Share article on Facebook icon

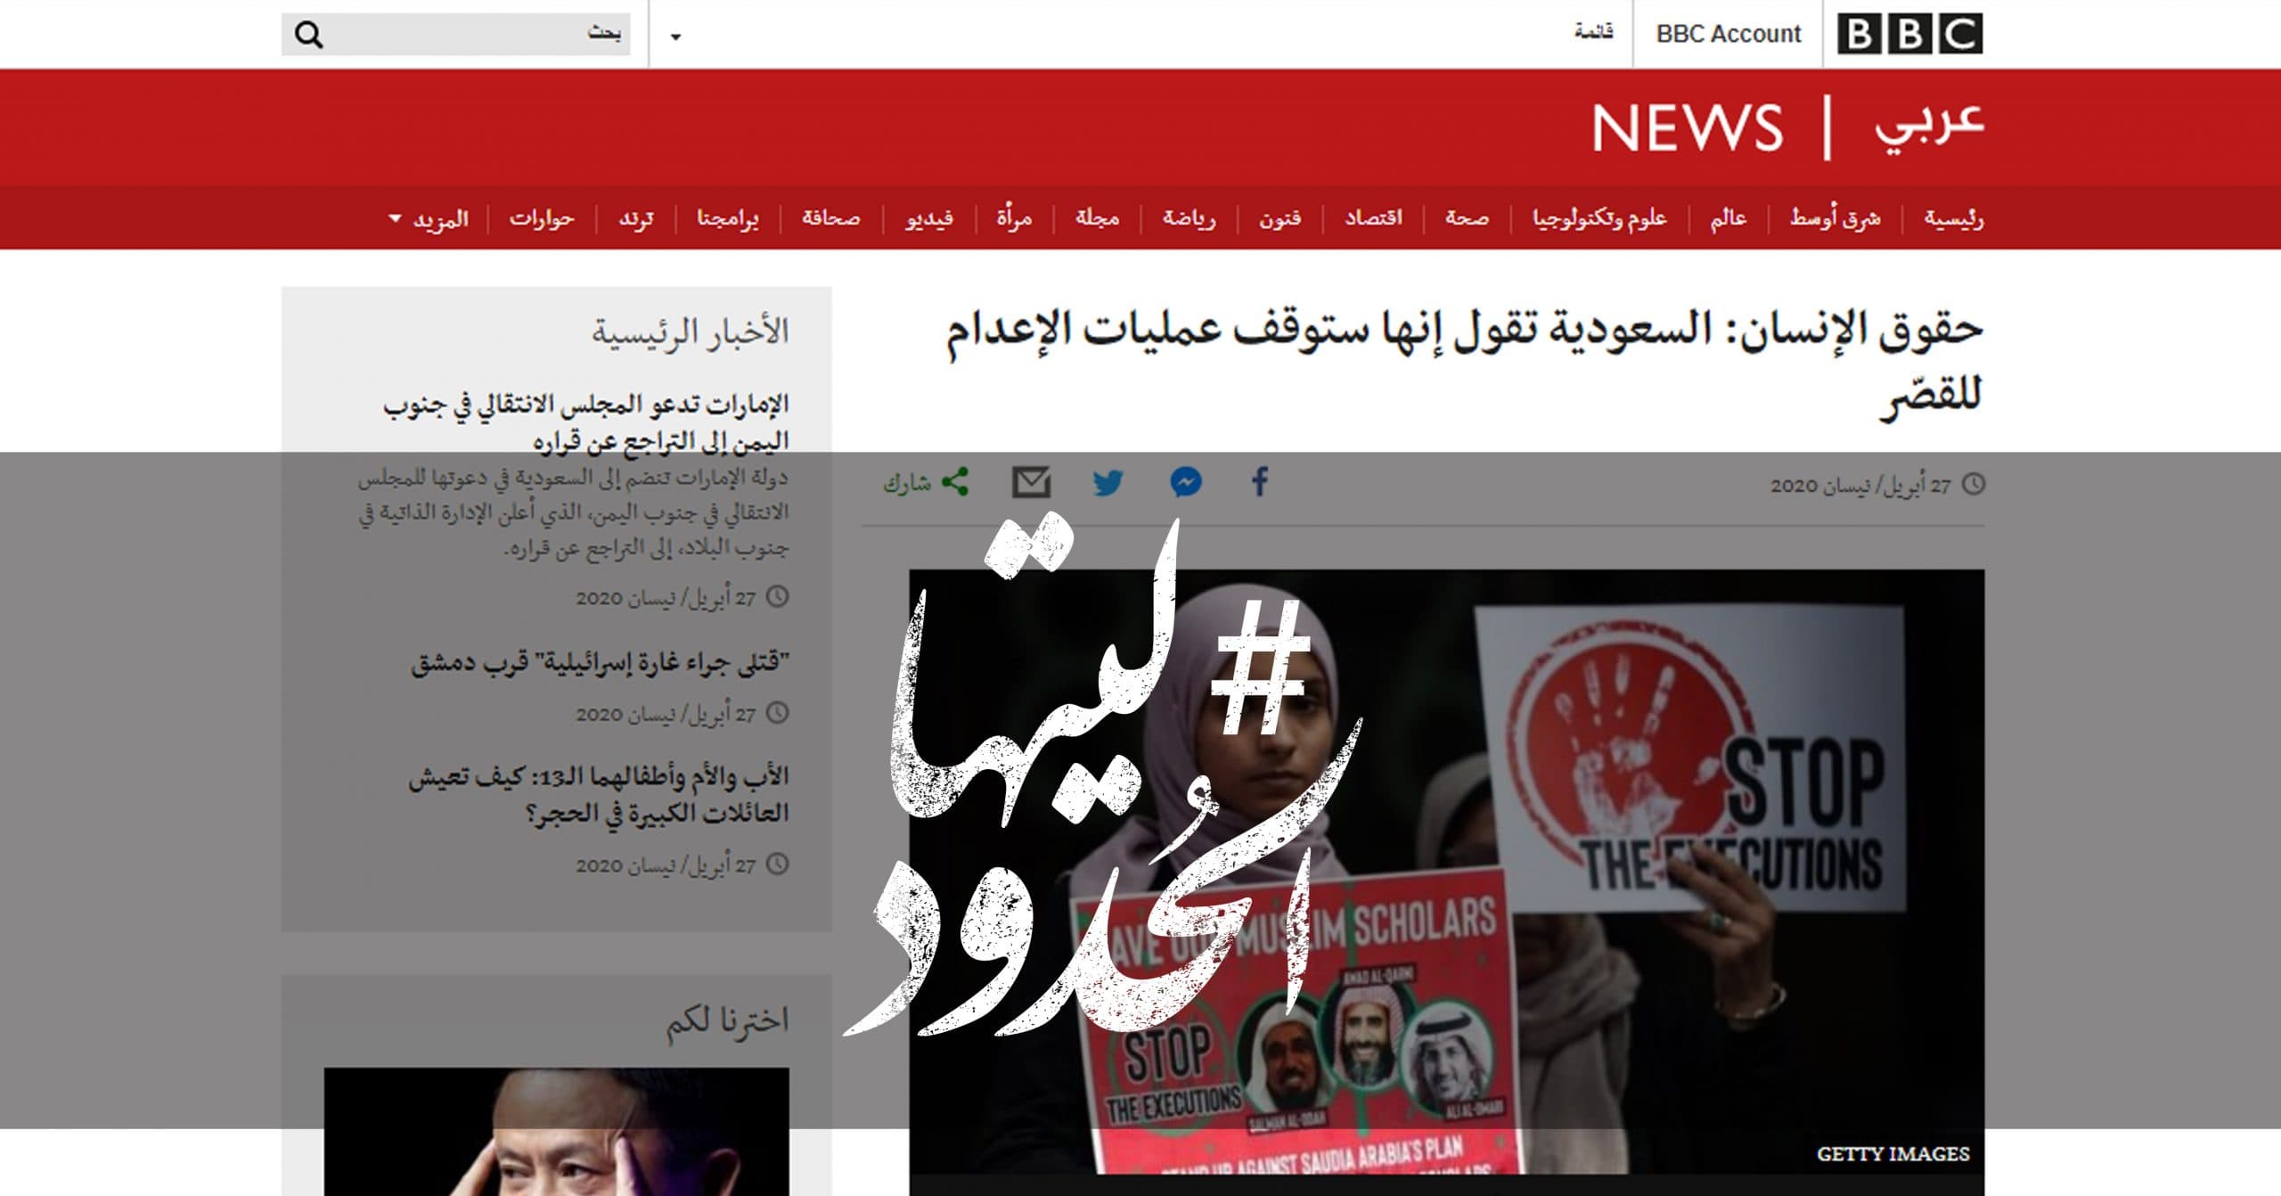click(x=1259, y=482)
